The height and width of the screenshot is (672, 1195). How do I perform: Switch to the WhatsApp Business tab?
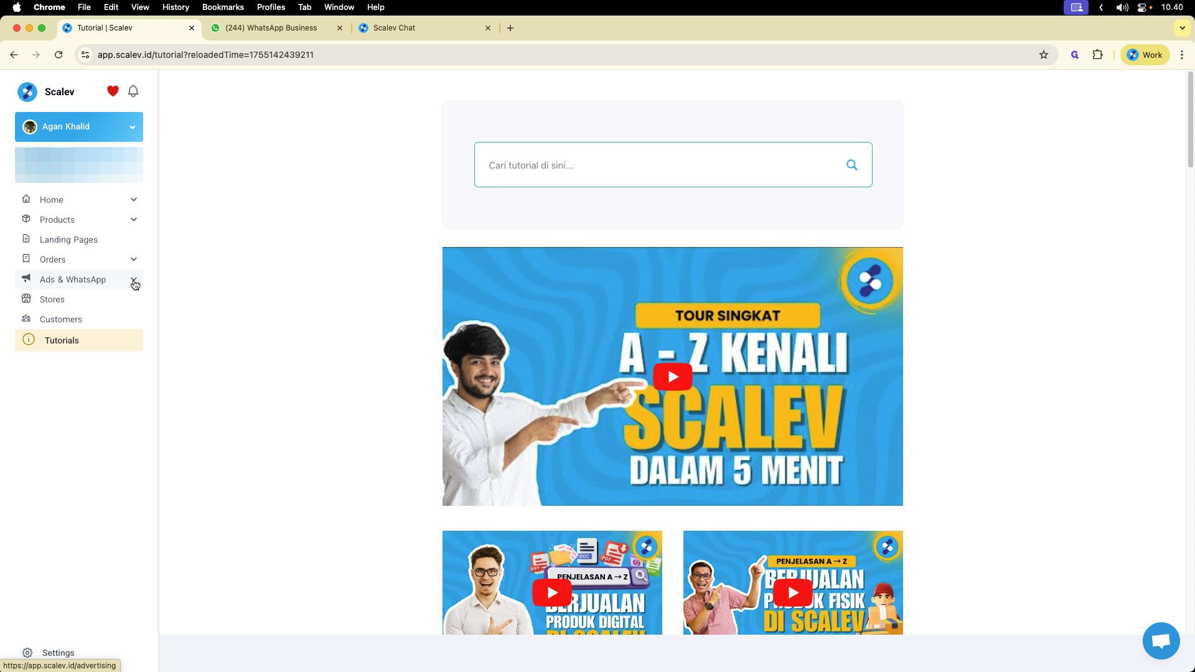coord(271,28)
